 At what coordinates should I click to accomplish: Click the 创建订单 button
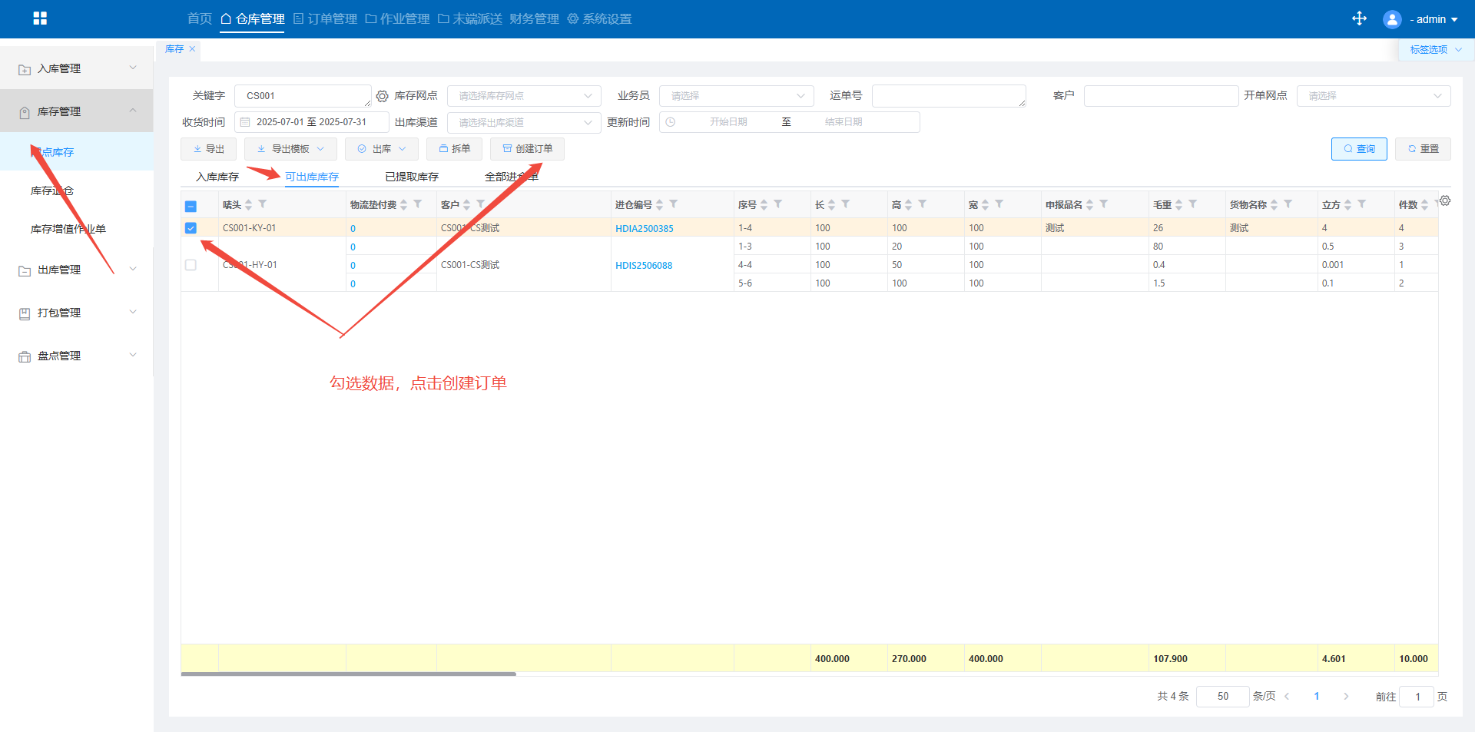tap(527, 149)
